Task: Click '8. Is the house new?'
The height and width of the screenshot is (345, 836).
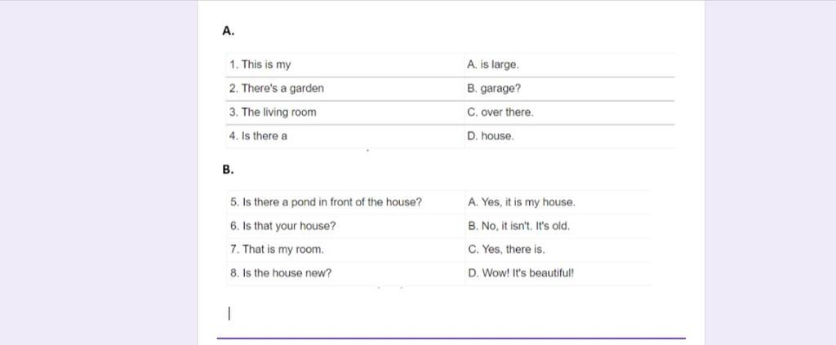Action: click(281, 273)
